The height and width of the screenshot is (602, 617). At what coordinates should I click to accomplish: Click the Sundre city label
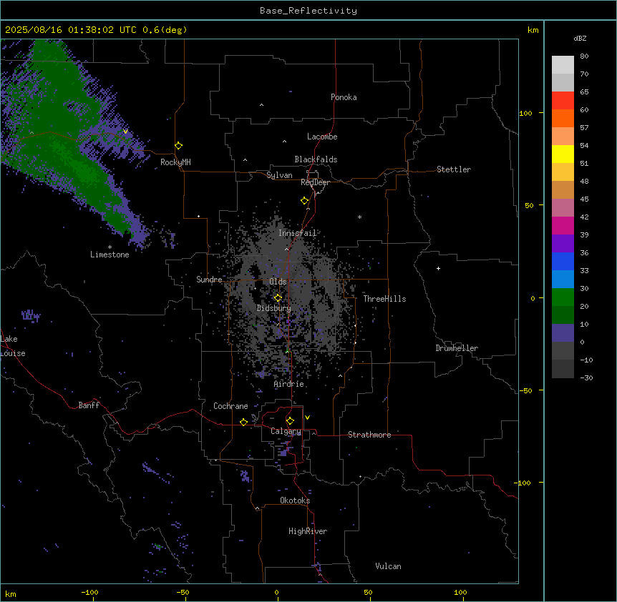click(x=209, y=280)
